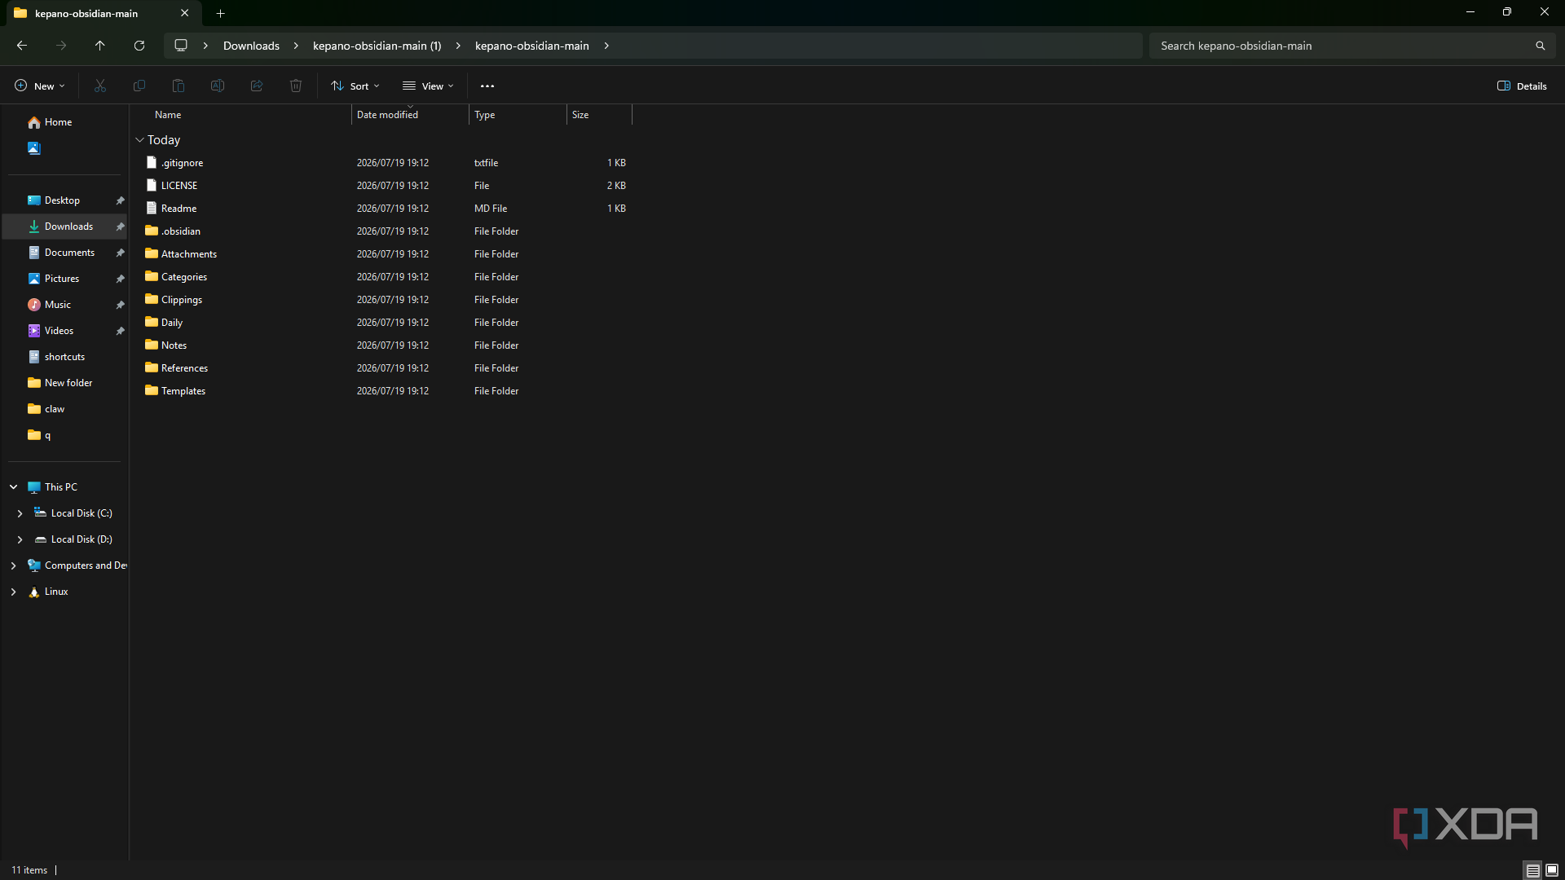Screen dimensions: 1565x880
Task: Unpin Videos using its pin icon
Action: (120, 331)
